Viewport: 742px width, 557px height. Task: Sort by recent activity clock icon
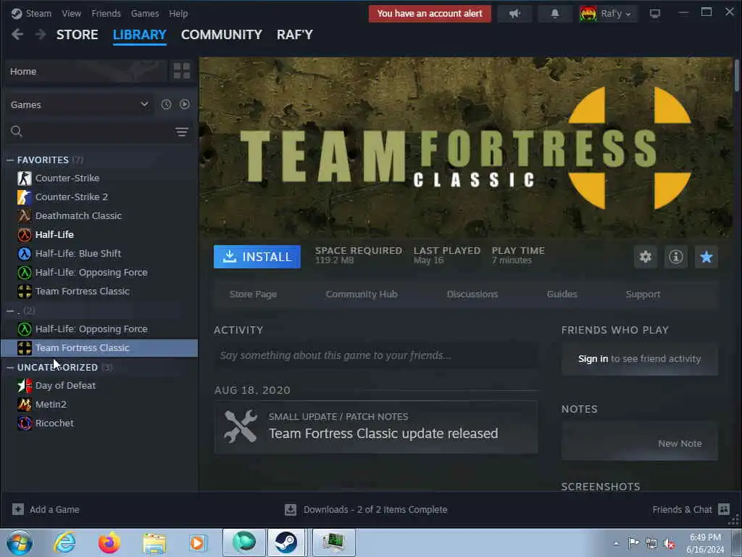pyautogui.click(x=166, y=104)
